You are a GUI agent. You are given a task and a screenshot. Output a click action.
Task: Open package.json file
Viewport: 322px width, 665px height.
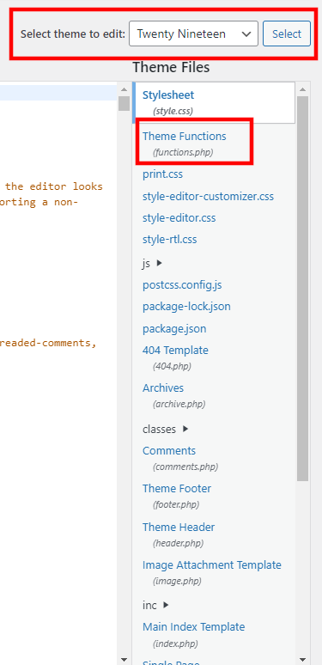[174, 329]
